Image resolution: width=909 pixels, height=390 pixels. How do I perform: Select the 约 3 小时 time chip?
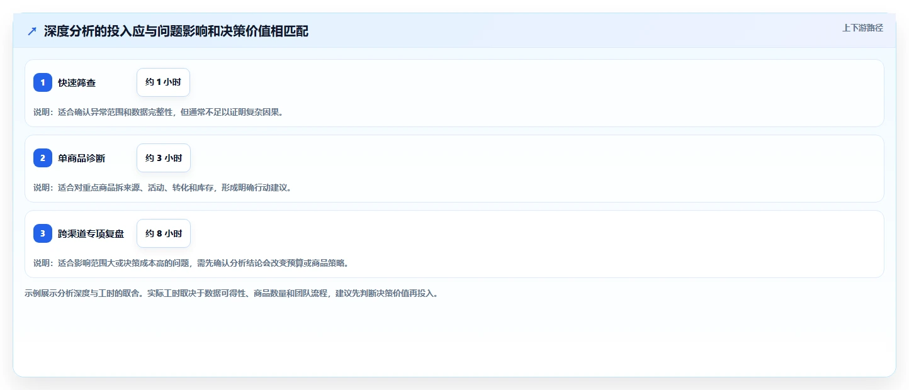click(x=163, y=158)
